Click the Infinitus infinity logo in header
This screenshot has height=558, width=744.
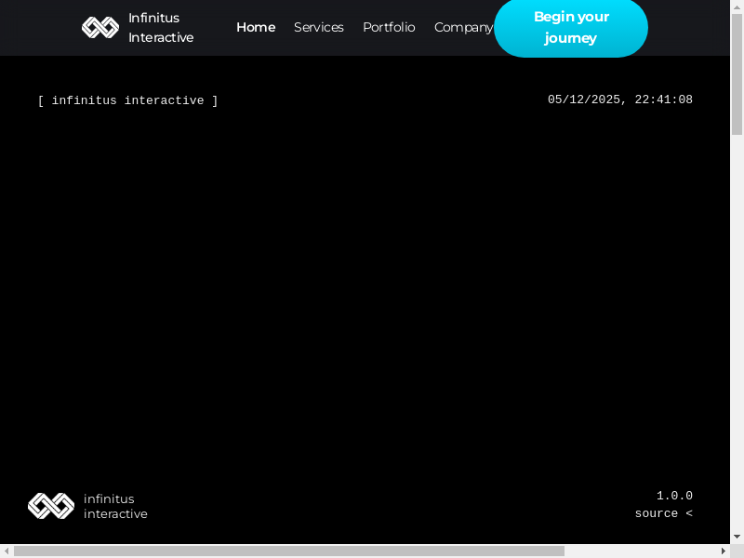(x=100, y=28)
